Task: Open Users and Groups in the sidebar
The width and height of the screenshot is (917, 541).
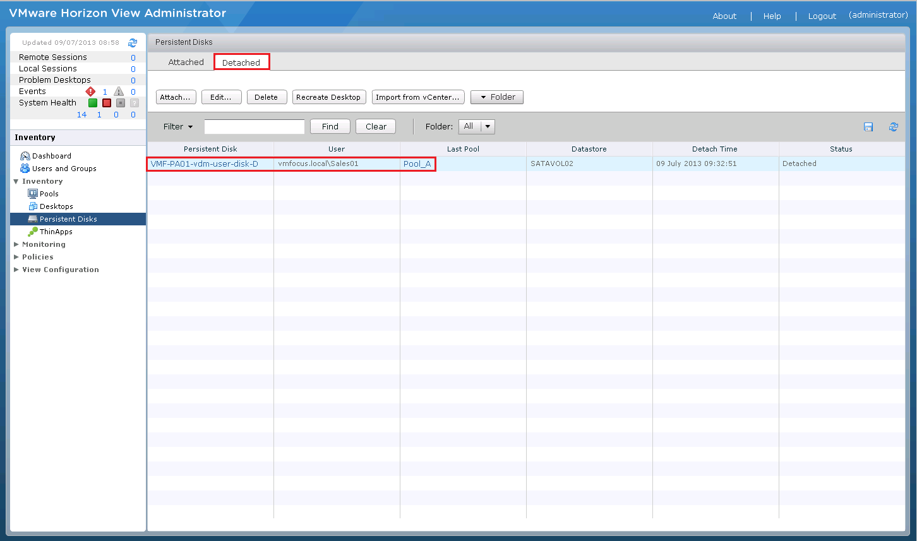Action: [64, 169]
